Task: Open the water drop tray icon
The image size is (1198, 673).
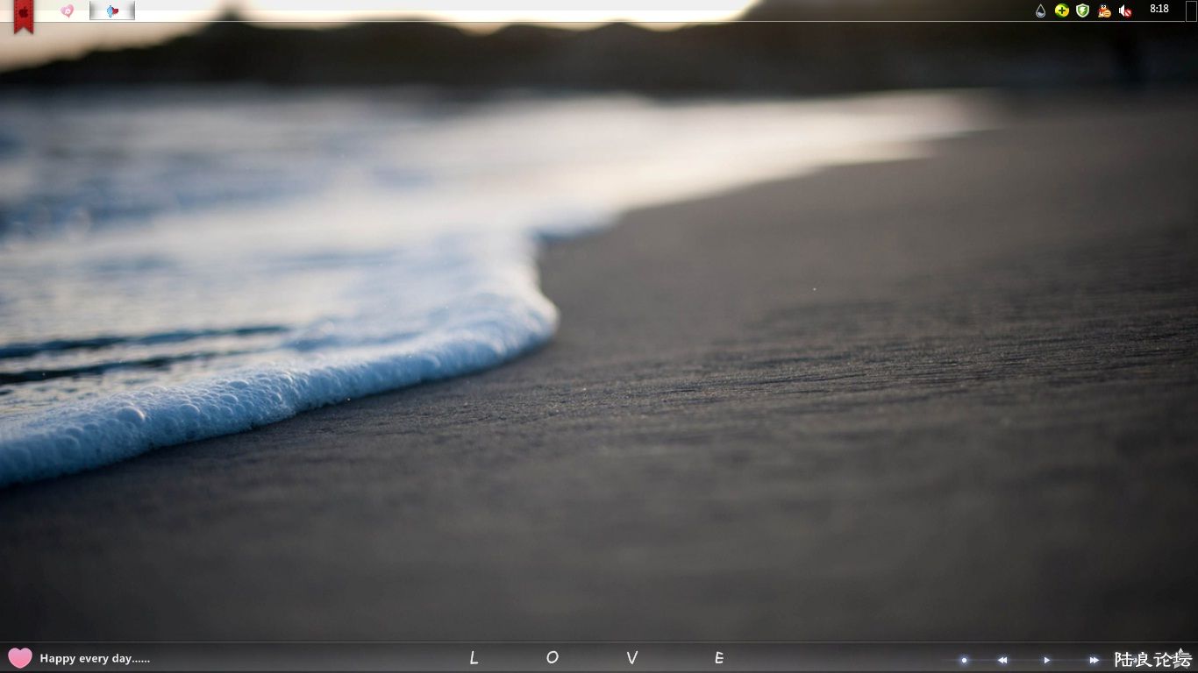Action: [x=1040, y=11]
